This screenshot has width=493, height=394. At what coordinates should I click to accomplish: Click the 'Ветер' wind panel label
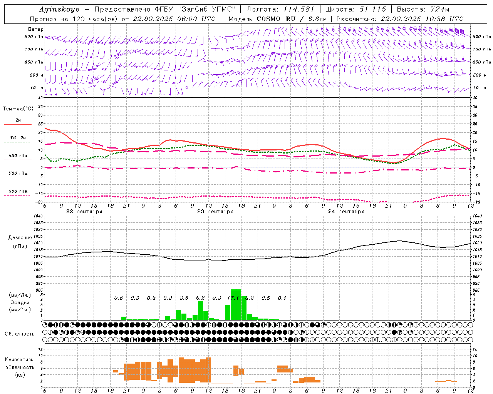tap(36, 29)
